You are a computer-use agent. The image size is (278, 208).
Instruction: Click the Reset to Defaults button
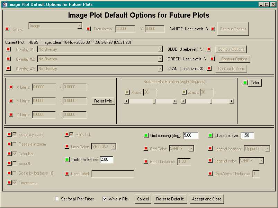click(x=170, y=199)
